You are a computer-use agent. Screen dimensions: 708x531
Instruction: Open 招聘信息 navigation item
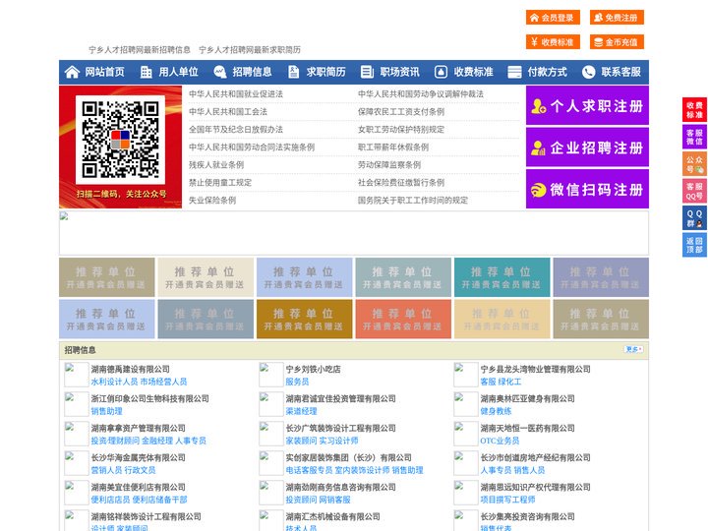click(252, 72)
